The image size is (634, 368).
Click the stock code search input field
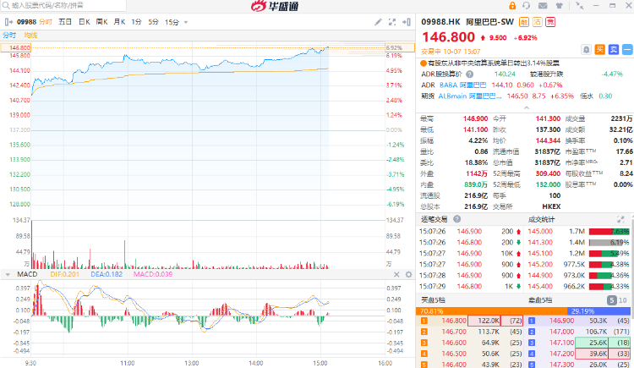point(63,6)
